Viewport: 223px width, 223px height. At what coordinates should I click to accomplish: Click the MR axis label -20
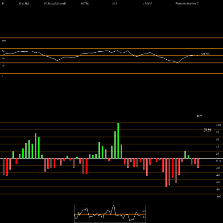[x=218, y=168]
